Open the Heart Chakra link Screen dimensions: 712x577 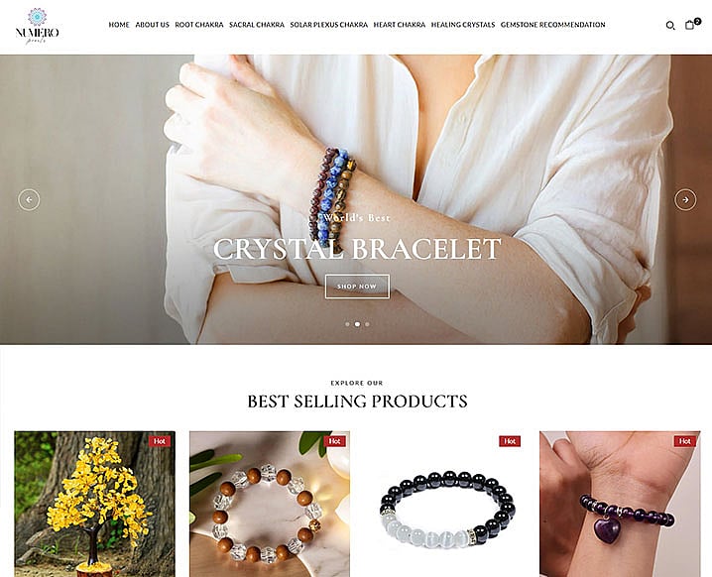click(x=400, y=25)
